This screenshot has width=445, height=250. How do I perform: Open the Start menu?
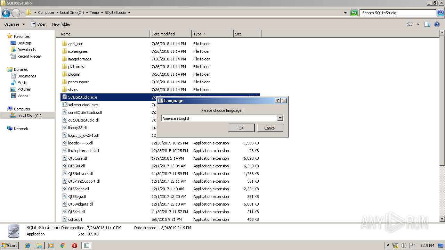click(10, 245)
